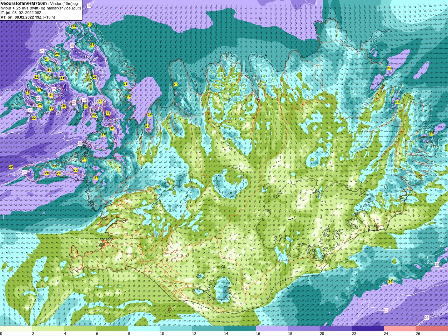Click the legend scale value 0
Image resolution: width=448 pixels, height=336 pixels.
click(1, 334)
